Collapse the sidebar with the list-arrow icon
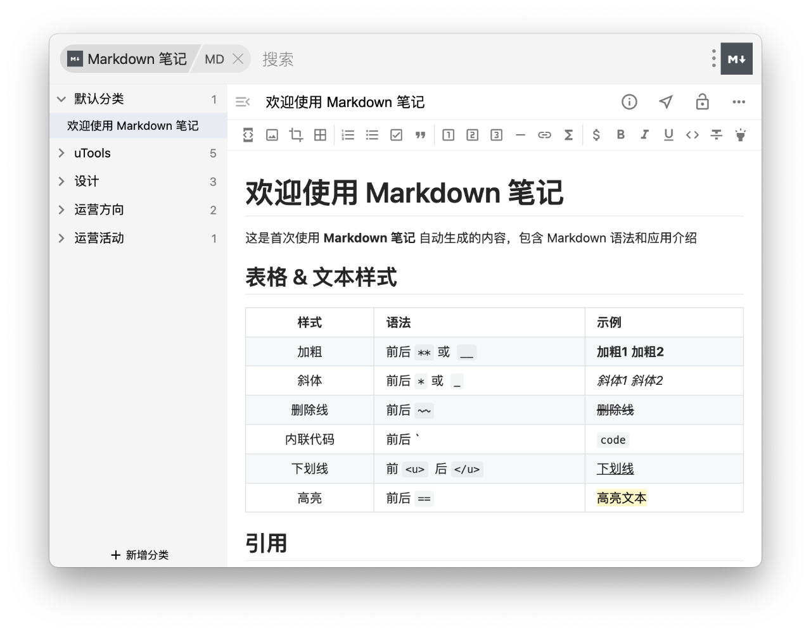Image resolution: width=811 pixels, height=633 pixels. 243,102
